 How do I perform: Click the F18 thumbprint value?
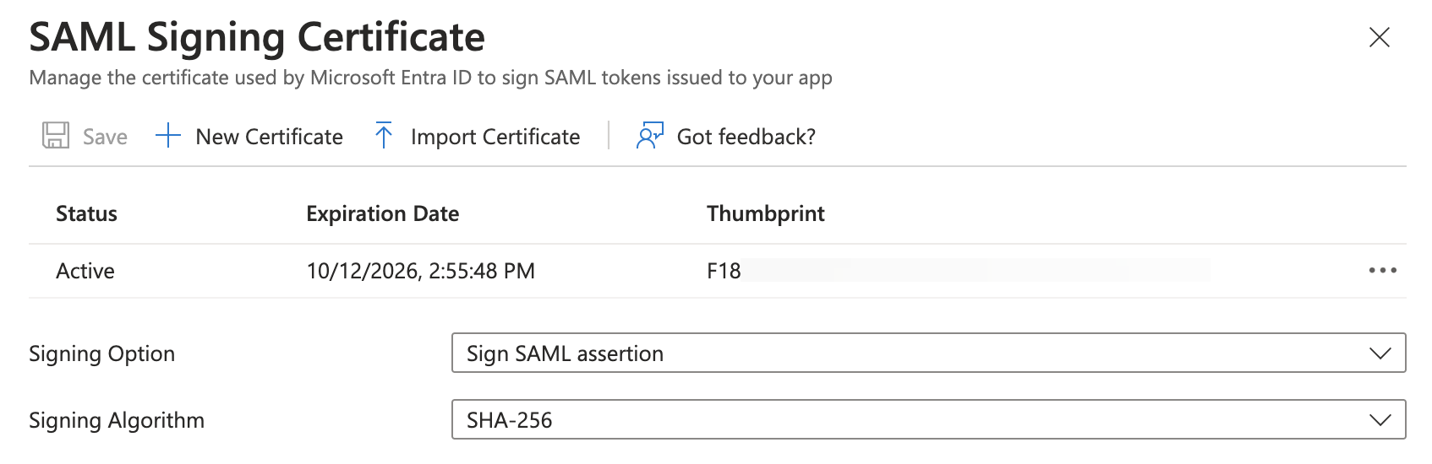pyautogui.click(x=724, y=271)
